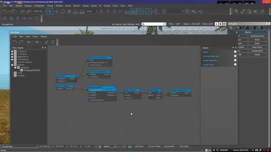Navigate forward in Flow Graph toolbar
Screen dimensions: 271x152
(37, 42)
